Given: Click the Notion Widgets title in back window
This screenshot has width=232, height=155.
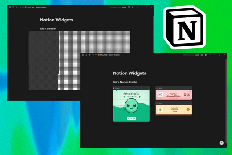Looking at the screenshot, I should (x=57, y=20).
